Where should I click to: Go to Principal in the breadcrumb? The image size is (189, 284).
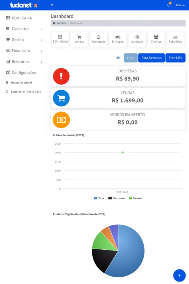coord(61,23)
